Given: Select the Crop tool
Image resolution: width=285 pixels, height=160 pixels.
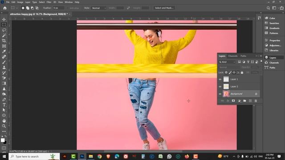Looking at the screenshot, I should pyautogui.click(x=4, y=40).
